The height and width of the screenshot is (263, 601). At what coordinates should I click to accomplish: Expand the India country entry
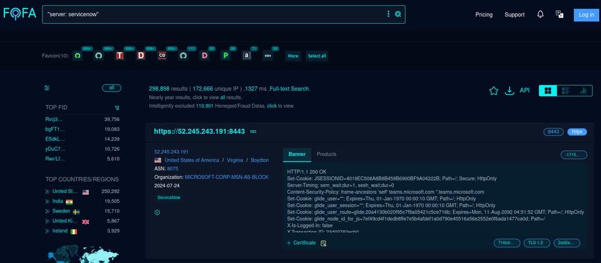click(47, 201)
